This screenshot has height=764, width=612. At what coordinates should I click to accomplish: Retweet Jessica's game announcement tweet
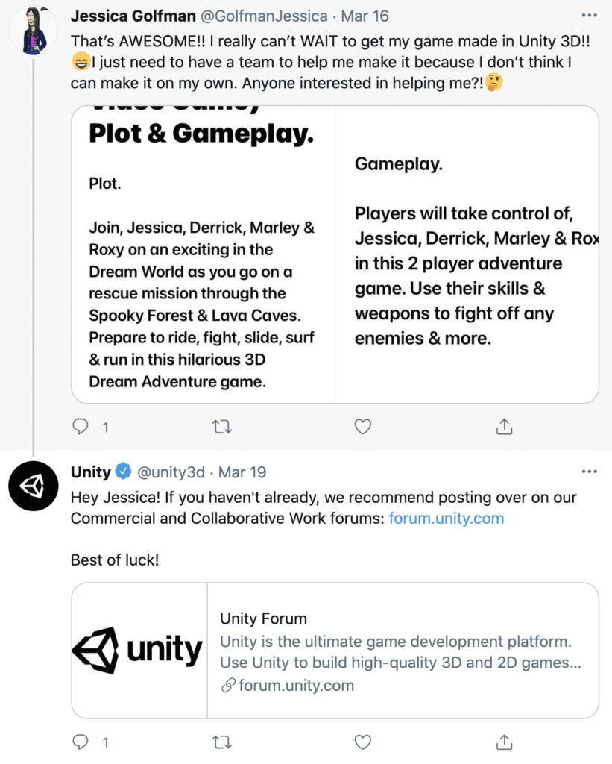click(x=221, y=426)
